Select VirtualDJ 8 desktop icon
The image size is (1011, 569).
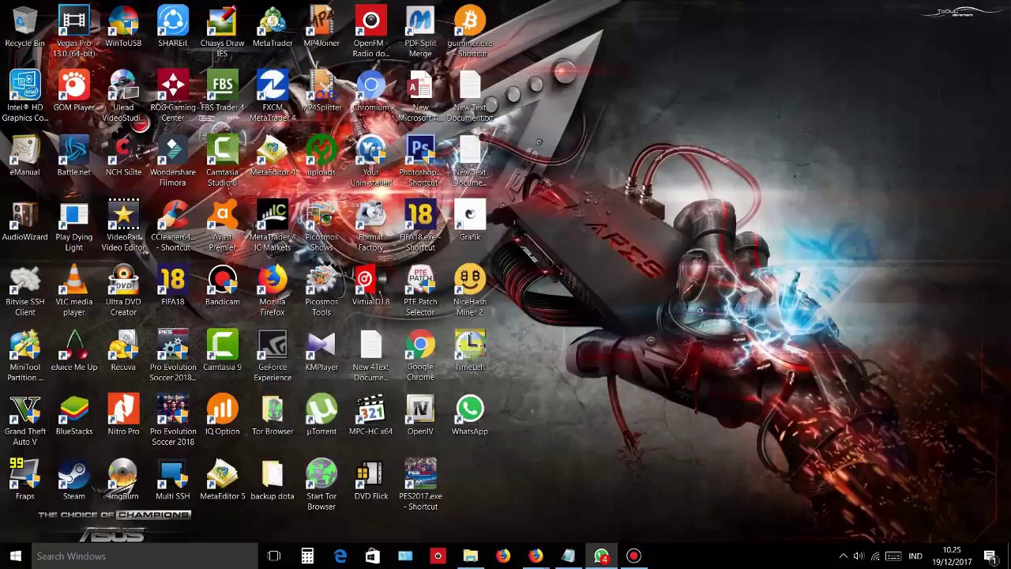370,285
